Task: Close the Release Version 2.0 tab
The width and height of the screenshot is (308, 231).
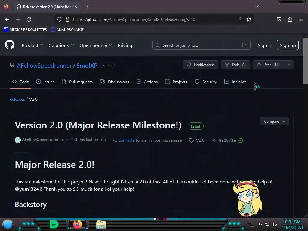Action: point(76,7)
